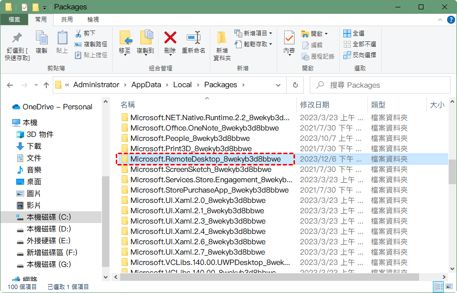Expand the New item (新增項目) dropdown
Image resolution: width=457 pixels, height=293 pixels.
tap(271, 33)
